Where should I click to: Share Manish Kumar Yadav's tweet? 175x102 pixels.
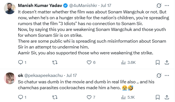[167, 62]
